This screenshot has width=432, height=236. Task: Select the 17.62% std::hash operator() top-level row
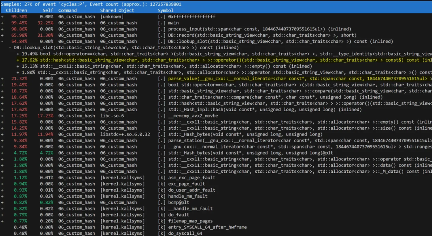click(216, 104)
